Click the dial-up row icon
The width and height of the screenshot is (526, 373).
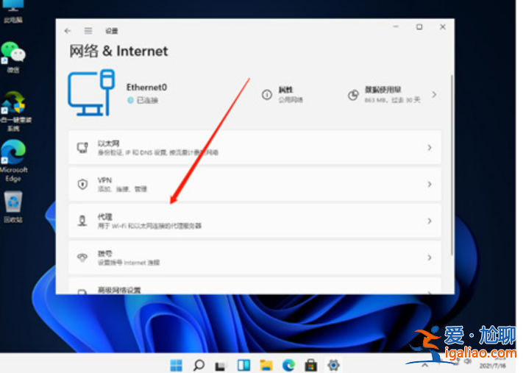coord(82,257)
